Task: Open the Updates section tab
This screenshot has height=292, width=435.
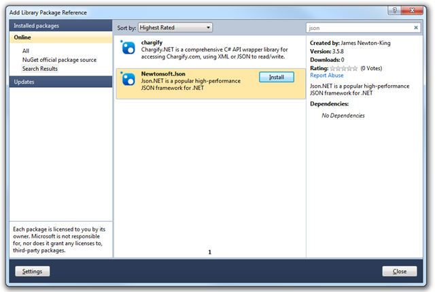Action: point(60,82)
